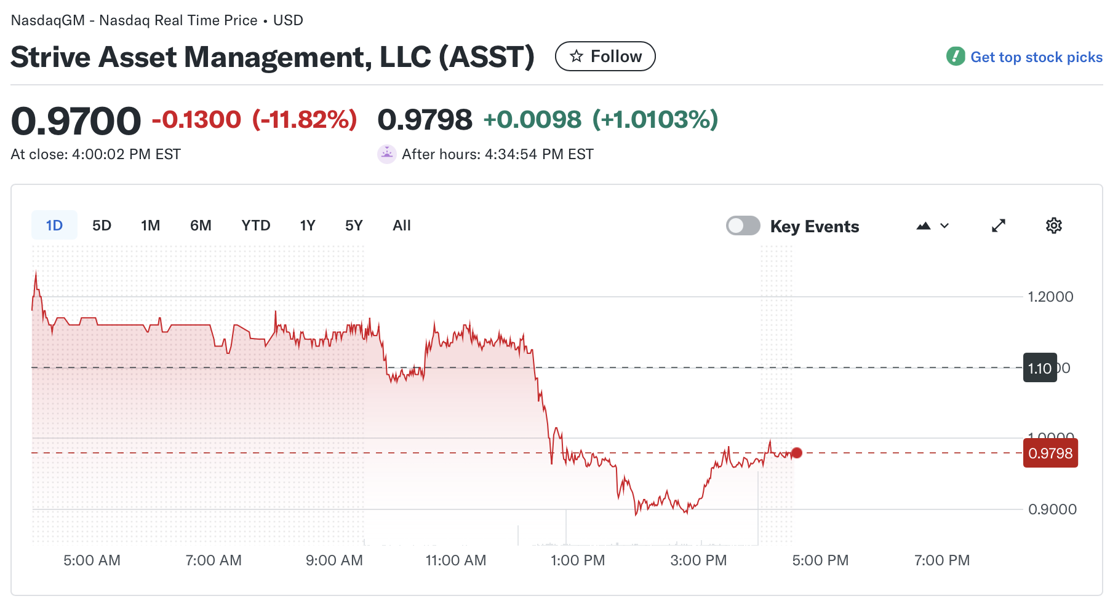
Task: Show the All-time chart
Action: (x=401, y=225)
